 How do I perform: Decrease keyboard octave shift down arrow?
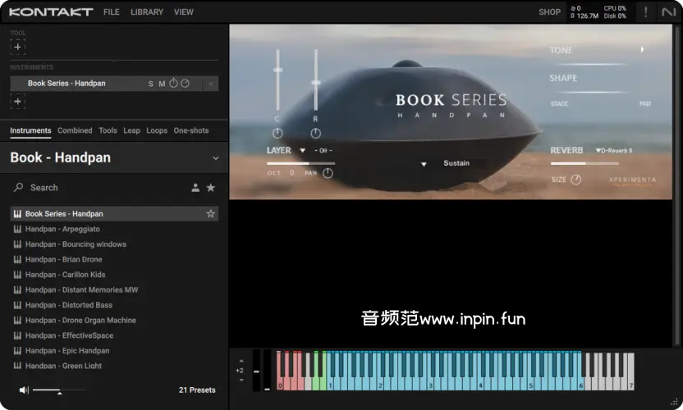[241, 380]
